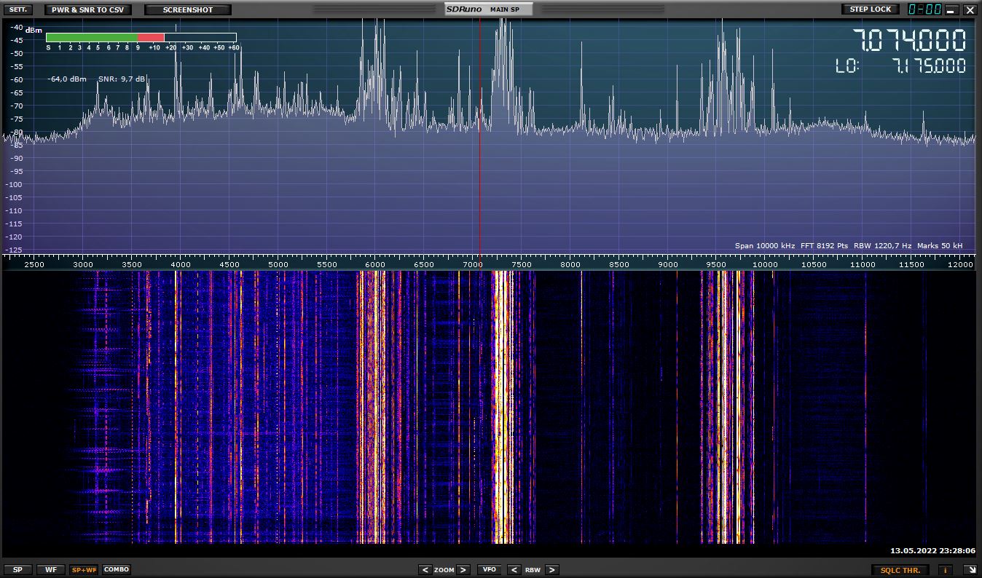Click the 11000 mark on frequency scale
Image resolution: width=982 pixels, height=578 pixels.
click(x=863, y=265)
